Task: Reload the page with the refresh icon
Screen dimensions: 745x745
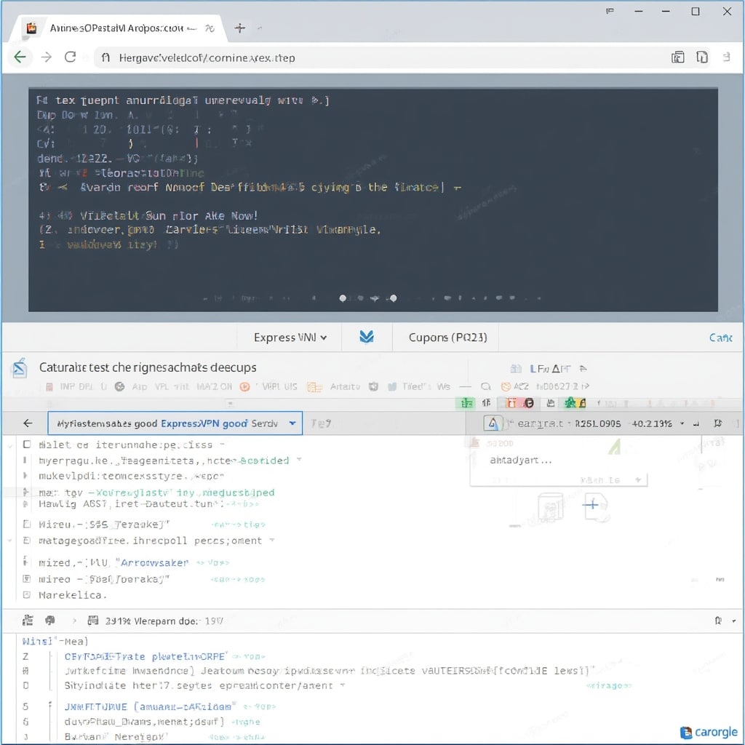Action: point(71,57)
